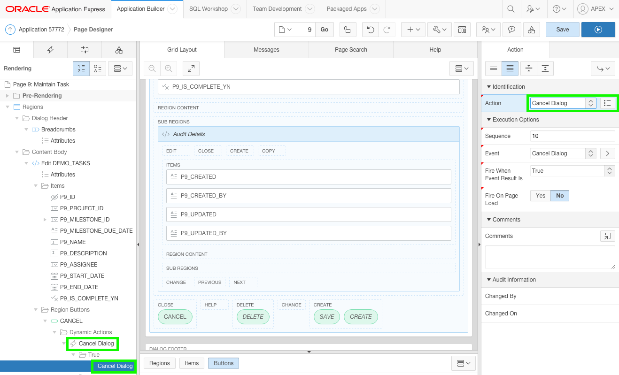Click the Save and Run Page play button
The image size is (619, 375).
(598, 30)
